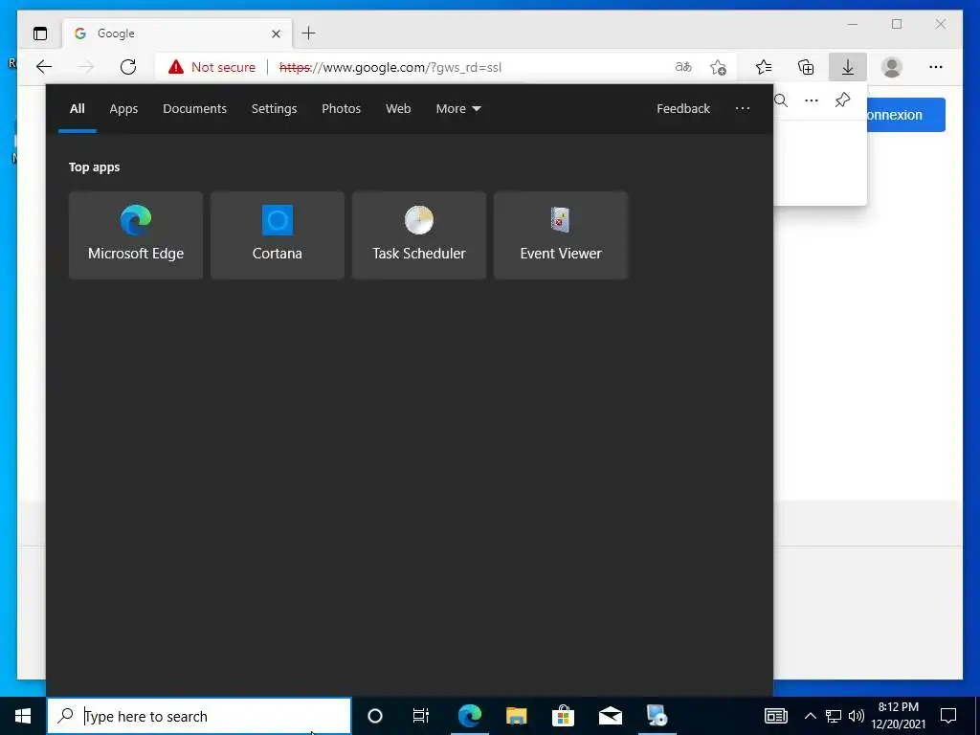The width and height of the screenshot is (980, 735).
Task: Click the Windows Start button
Action: [23, 716]
